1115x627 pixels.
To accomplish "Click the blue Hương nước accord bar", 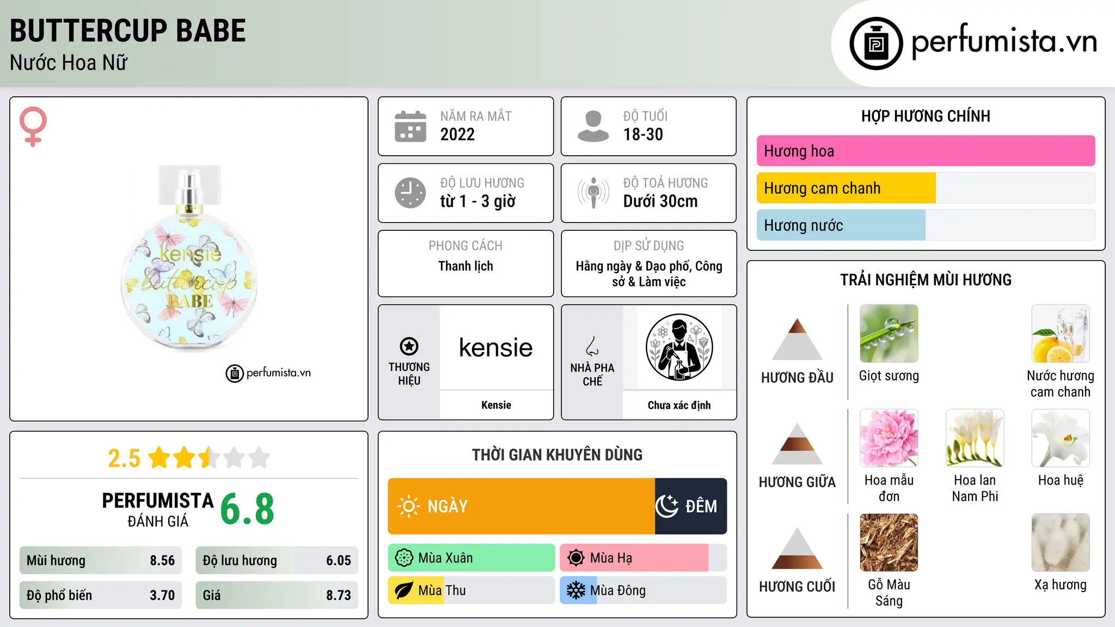I will pyautogui.click(x=841, y=225).
